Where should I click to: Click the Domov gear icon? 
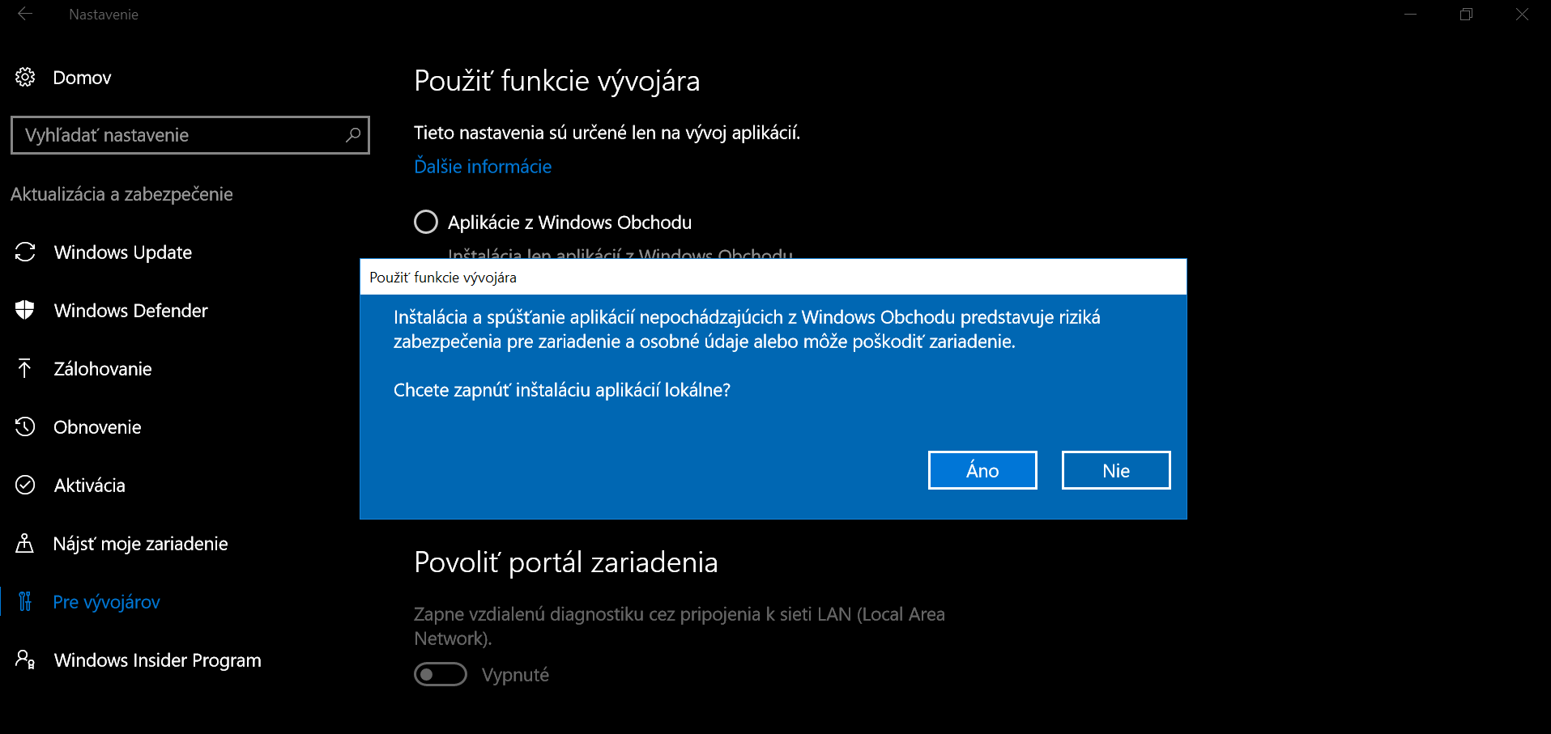pos(25,77)
